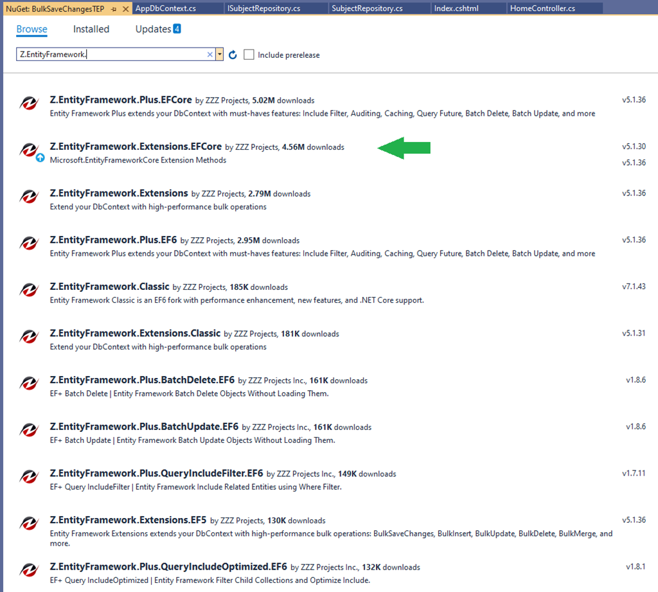Click the Z.EntityFramework.Plus.EFCore package icon
The width and height of the screenshot is (658, 592).
click(x=29, y=103)
